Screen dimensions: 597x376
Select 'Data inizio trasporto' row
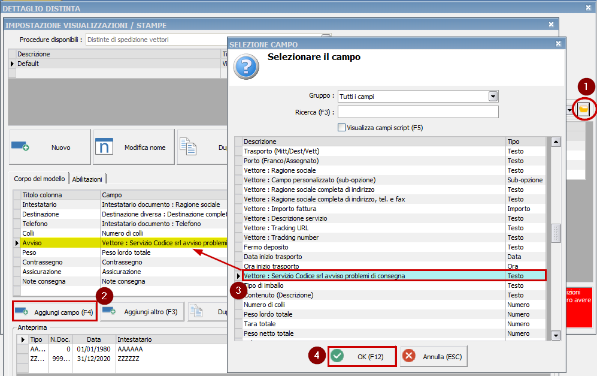tap(393, 256)
